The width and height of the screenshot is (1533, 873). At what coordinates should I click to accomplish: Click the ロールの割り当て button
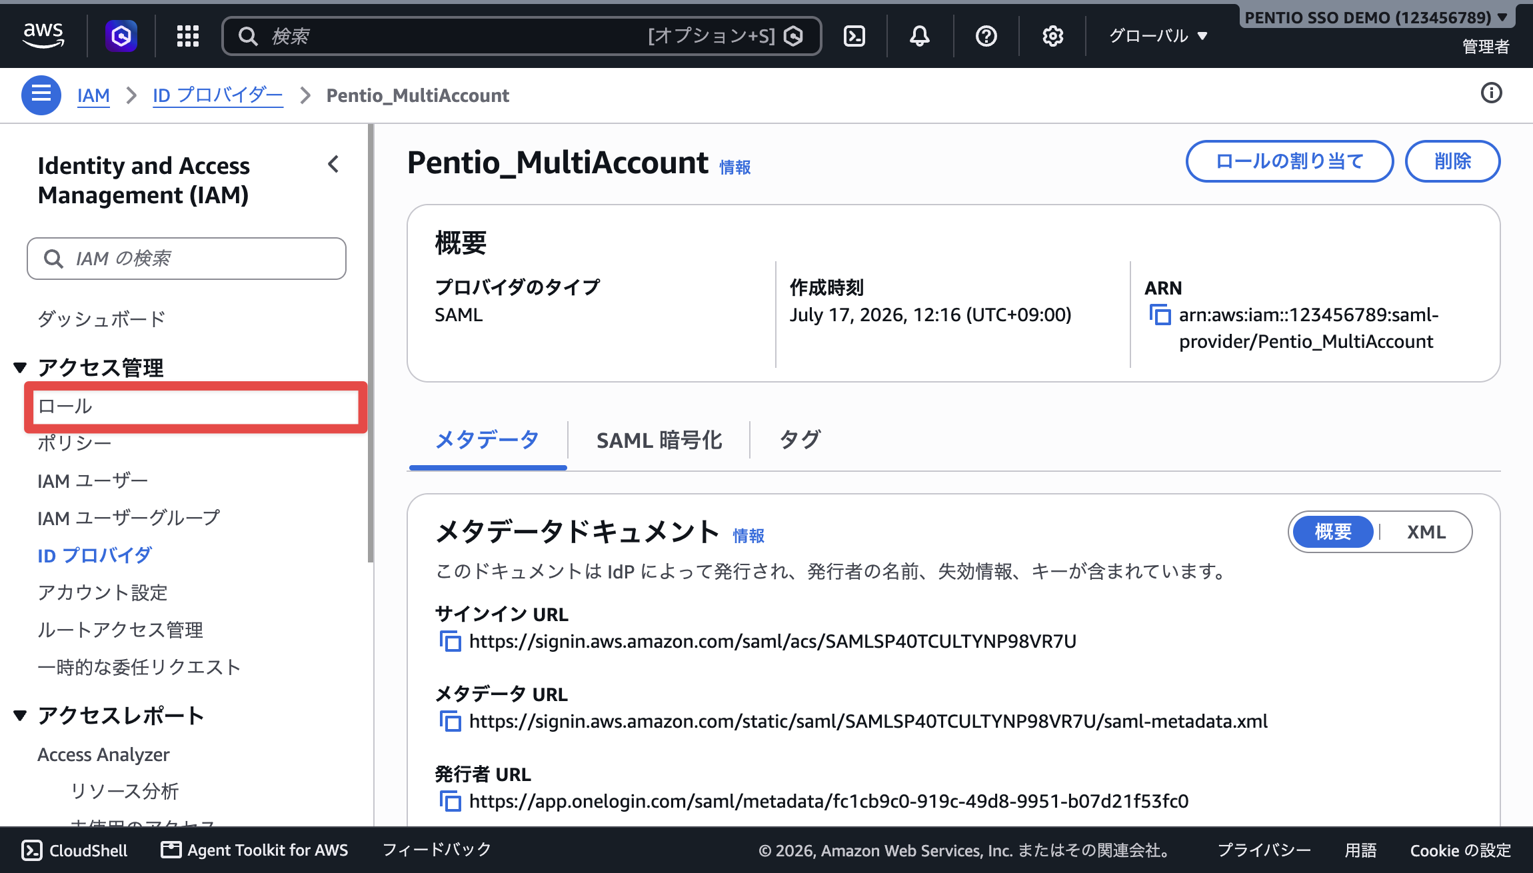[1290, 161]
